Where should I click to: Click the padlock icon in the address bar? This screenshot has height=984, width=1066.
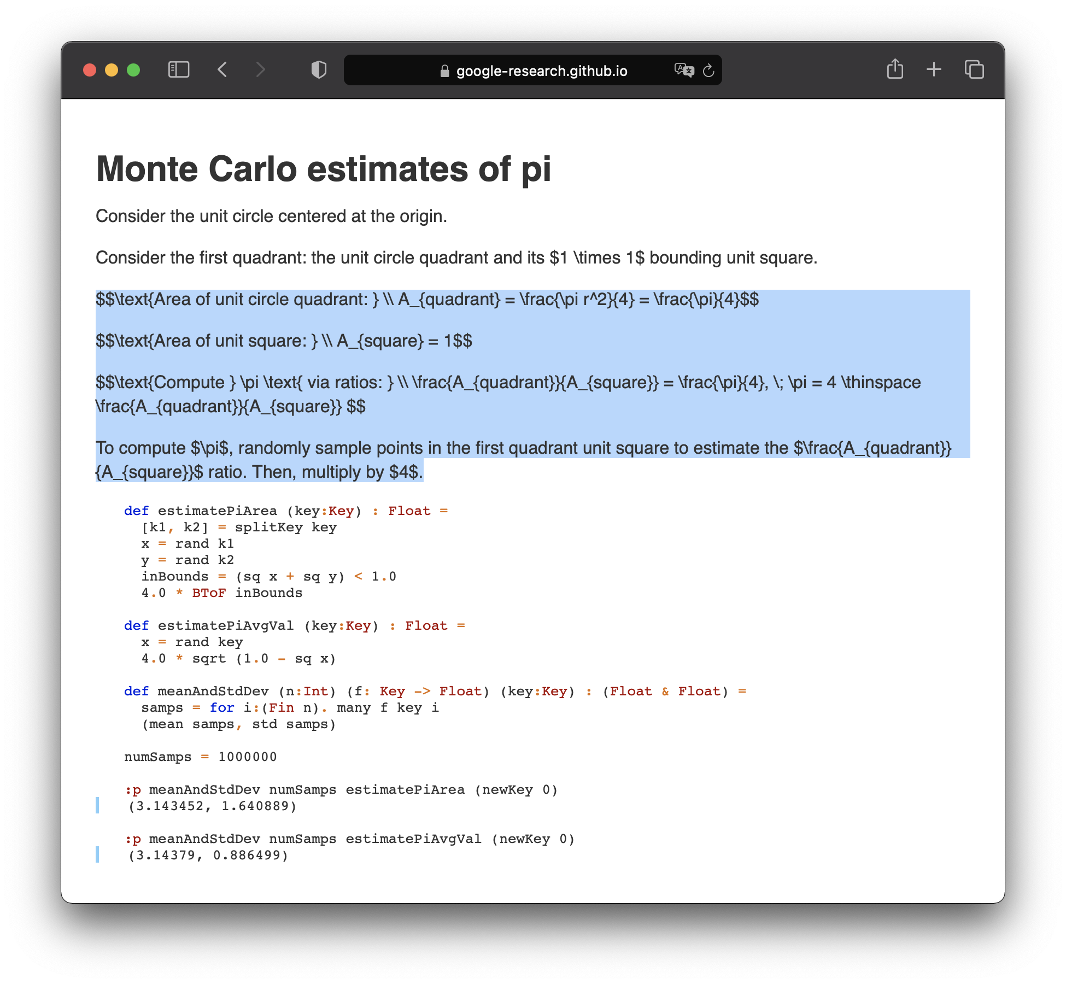[444, 70]
